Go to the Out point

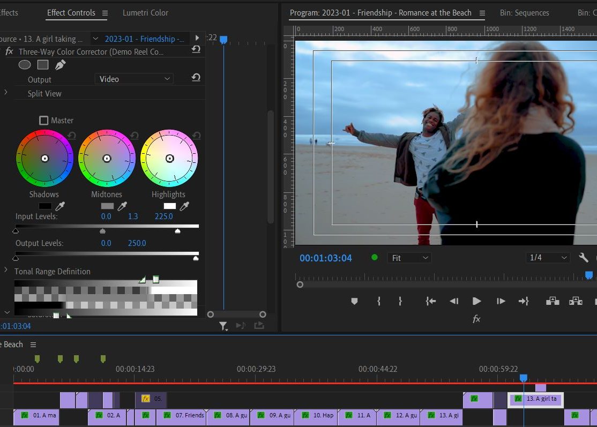[524, 302]
